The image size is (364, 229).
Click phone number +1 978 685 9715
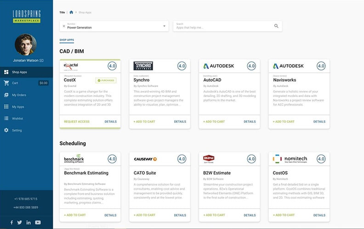(x=26, y=199)
